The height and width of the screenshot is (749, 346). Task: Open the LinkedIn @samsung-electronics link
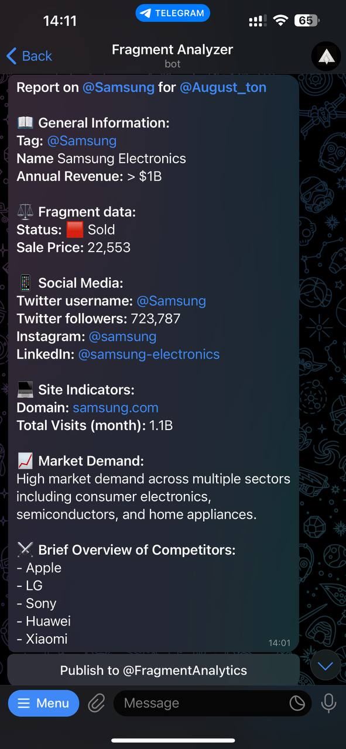click(x=149, y=355)
